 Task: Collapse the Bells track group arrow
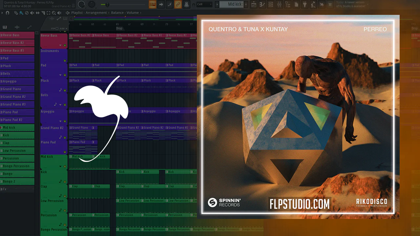tap(60, 105)
